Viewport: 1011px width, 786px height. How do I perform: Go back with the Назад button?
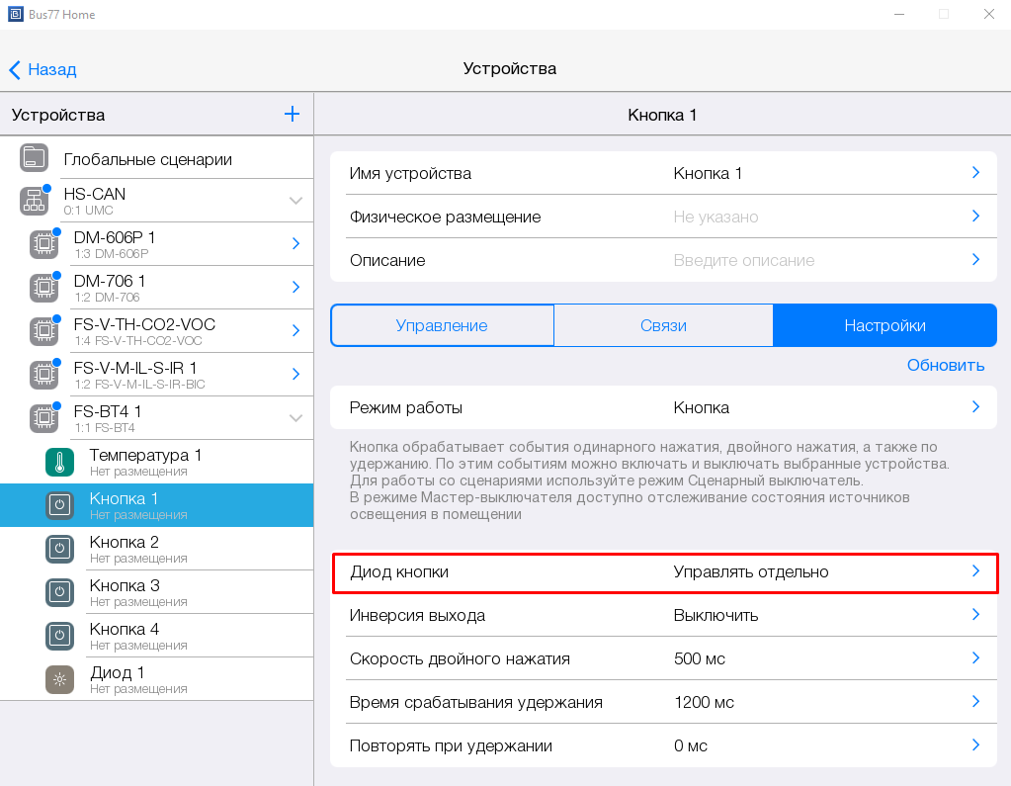click(42, 69)
